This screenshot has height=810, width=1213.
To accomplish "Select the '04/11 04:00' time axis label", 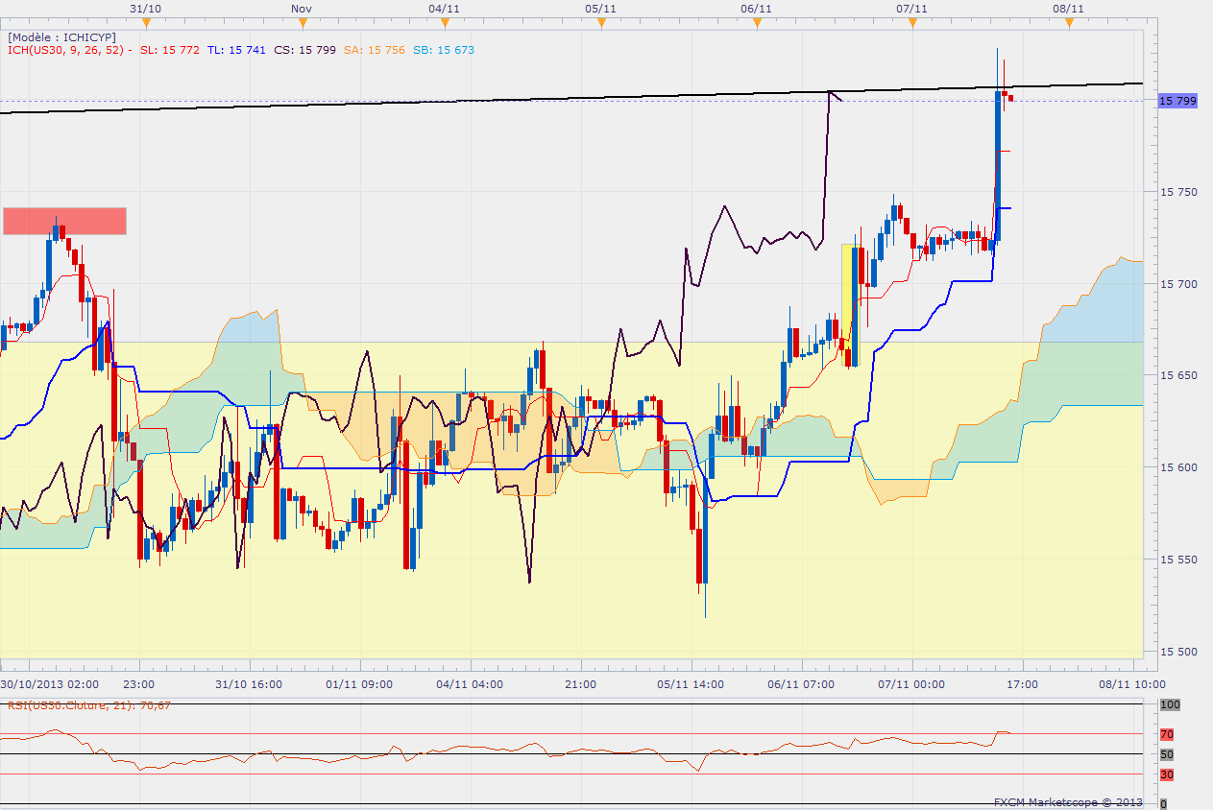I will pos(470,684).
